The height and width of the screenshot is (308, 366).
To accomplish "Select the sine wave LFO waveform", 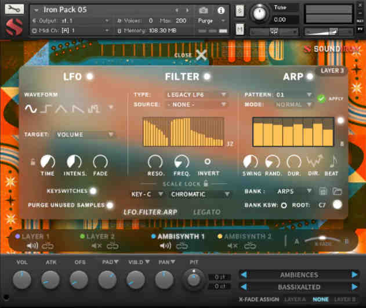I will click(30, 108).
